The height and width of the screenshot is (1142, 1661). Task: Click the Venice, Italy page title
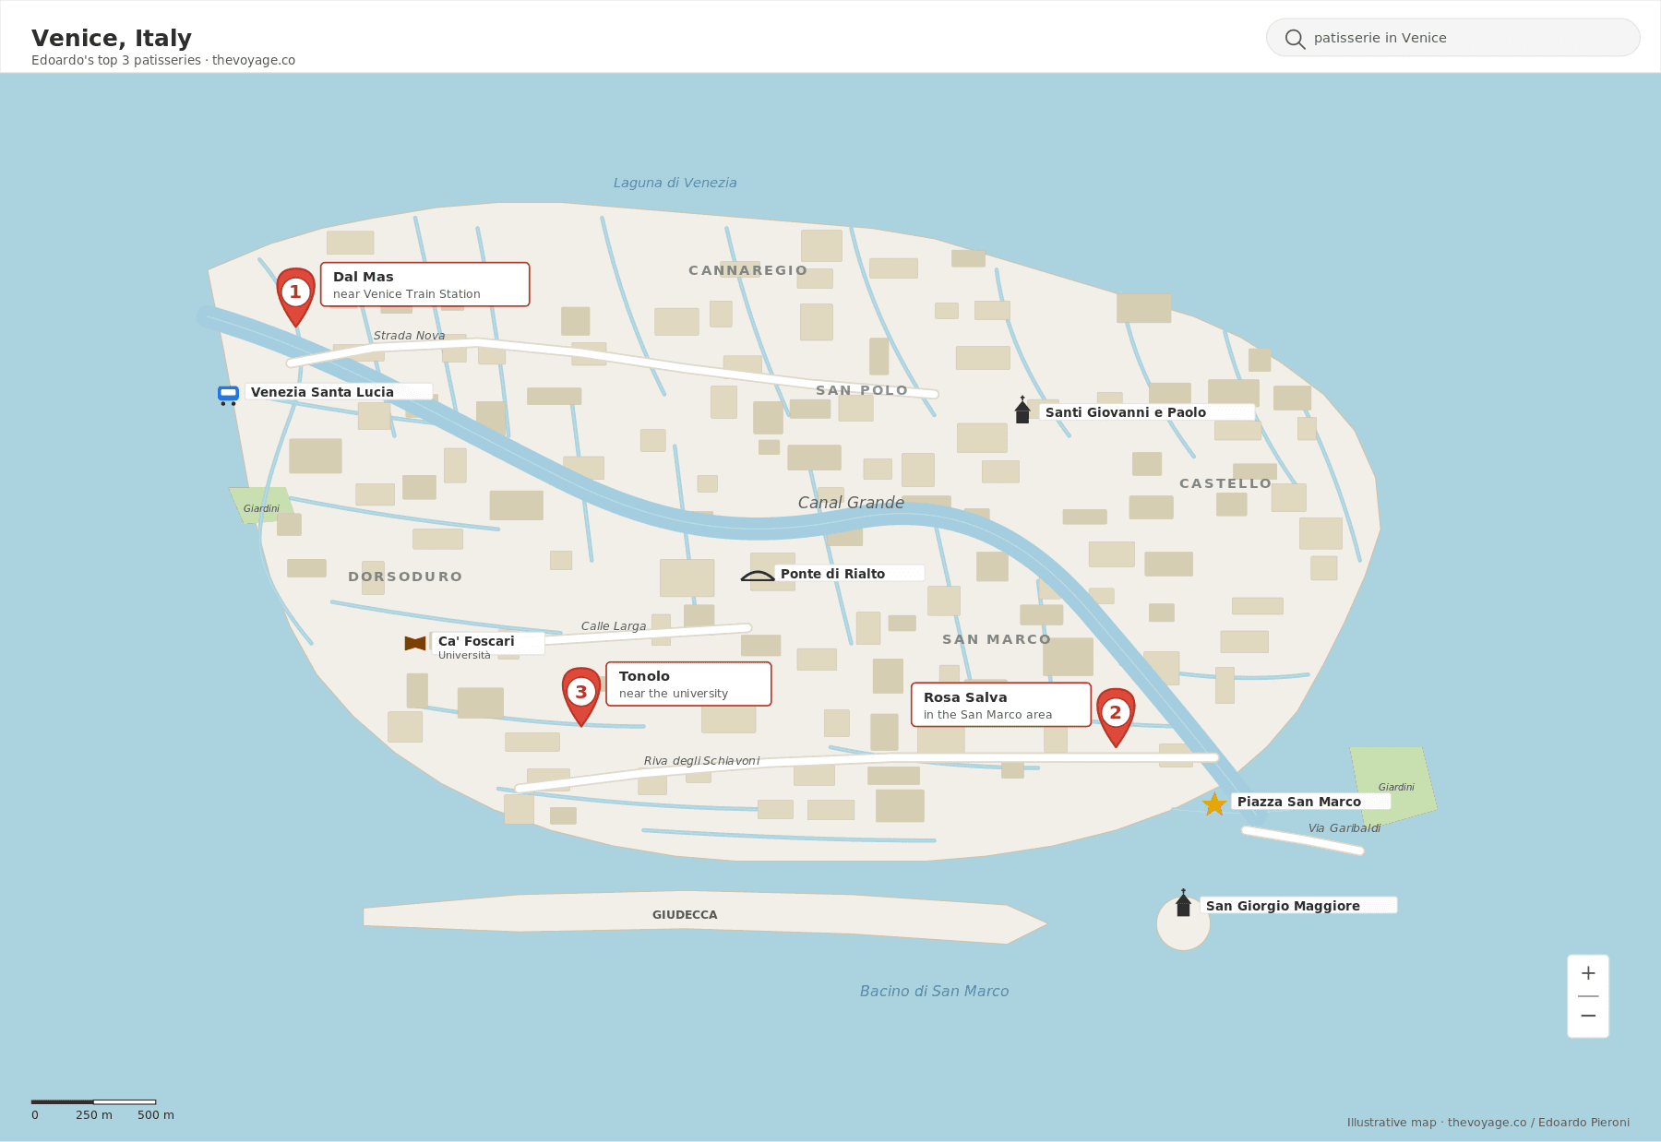pyautogui.click(x=112, y=38)
